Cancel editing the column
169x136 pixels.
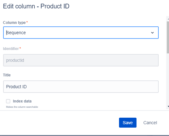pyautogui.click(x=150, y=123)
